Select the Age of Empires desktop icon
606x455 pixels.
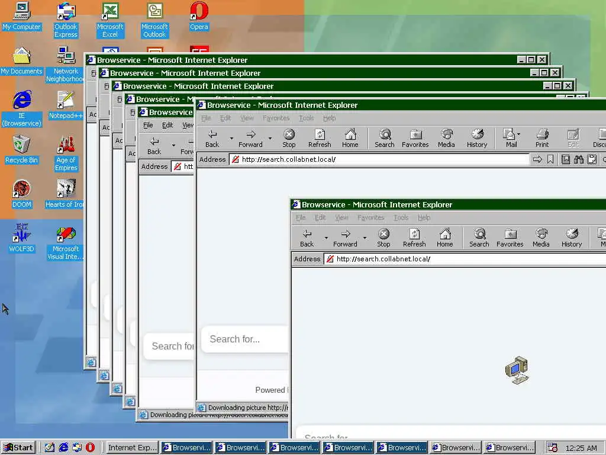coord(66,153)
